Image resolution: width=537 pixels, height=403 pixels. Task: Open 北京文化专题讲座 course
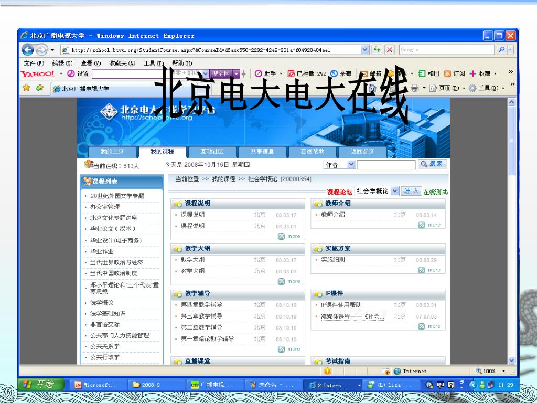pyautogui.click(x=113, y=218)
